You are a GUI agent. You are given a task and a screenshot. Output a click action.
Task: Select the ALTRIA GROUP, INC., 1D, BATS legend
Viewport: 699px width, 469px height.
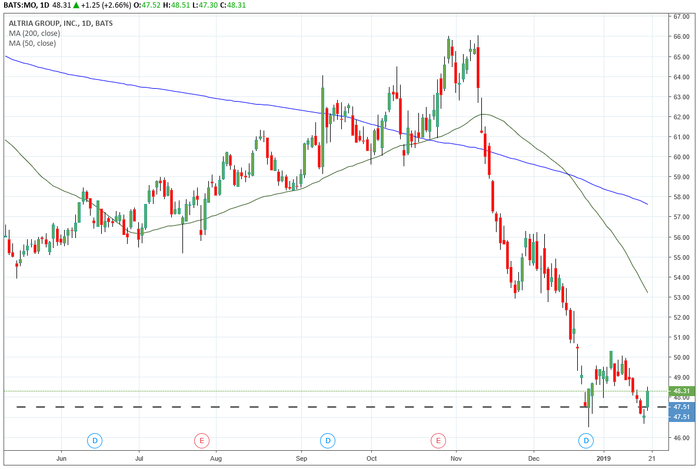pos(61,23)
